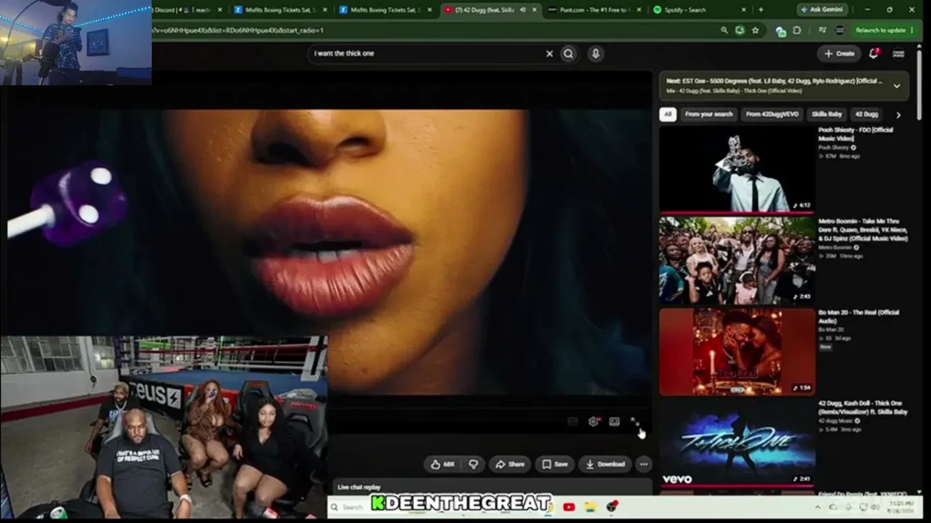931x523 pixels.
Task: Start voice search with the microphone icon
Action: 596,53
